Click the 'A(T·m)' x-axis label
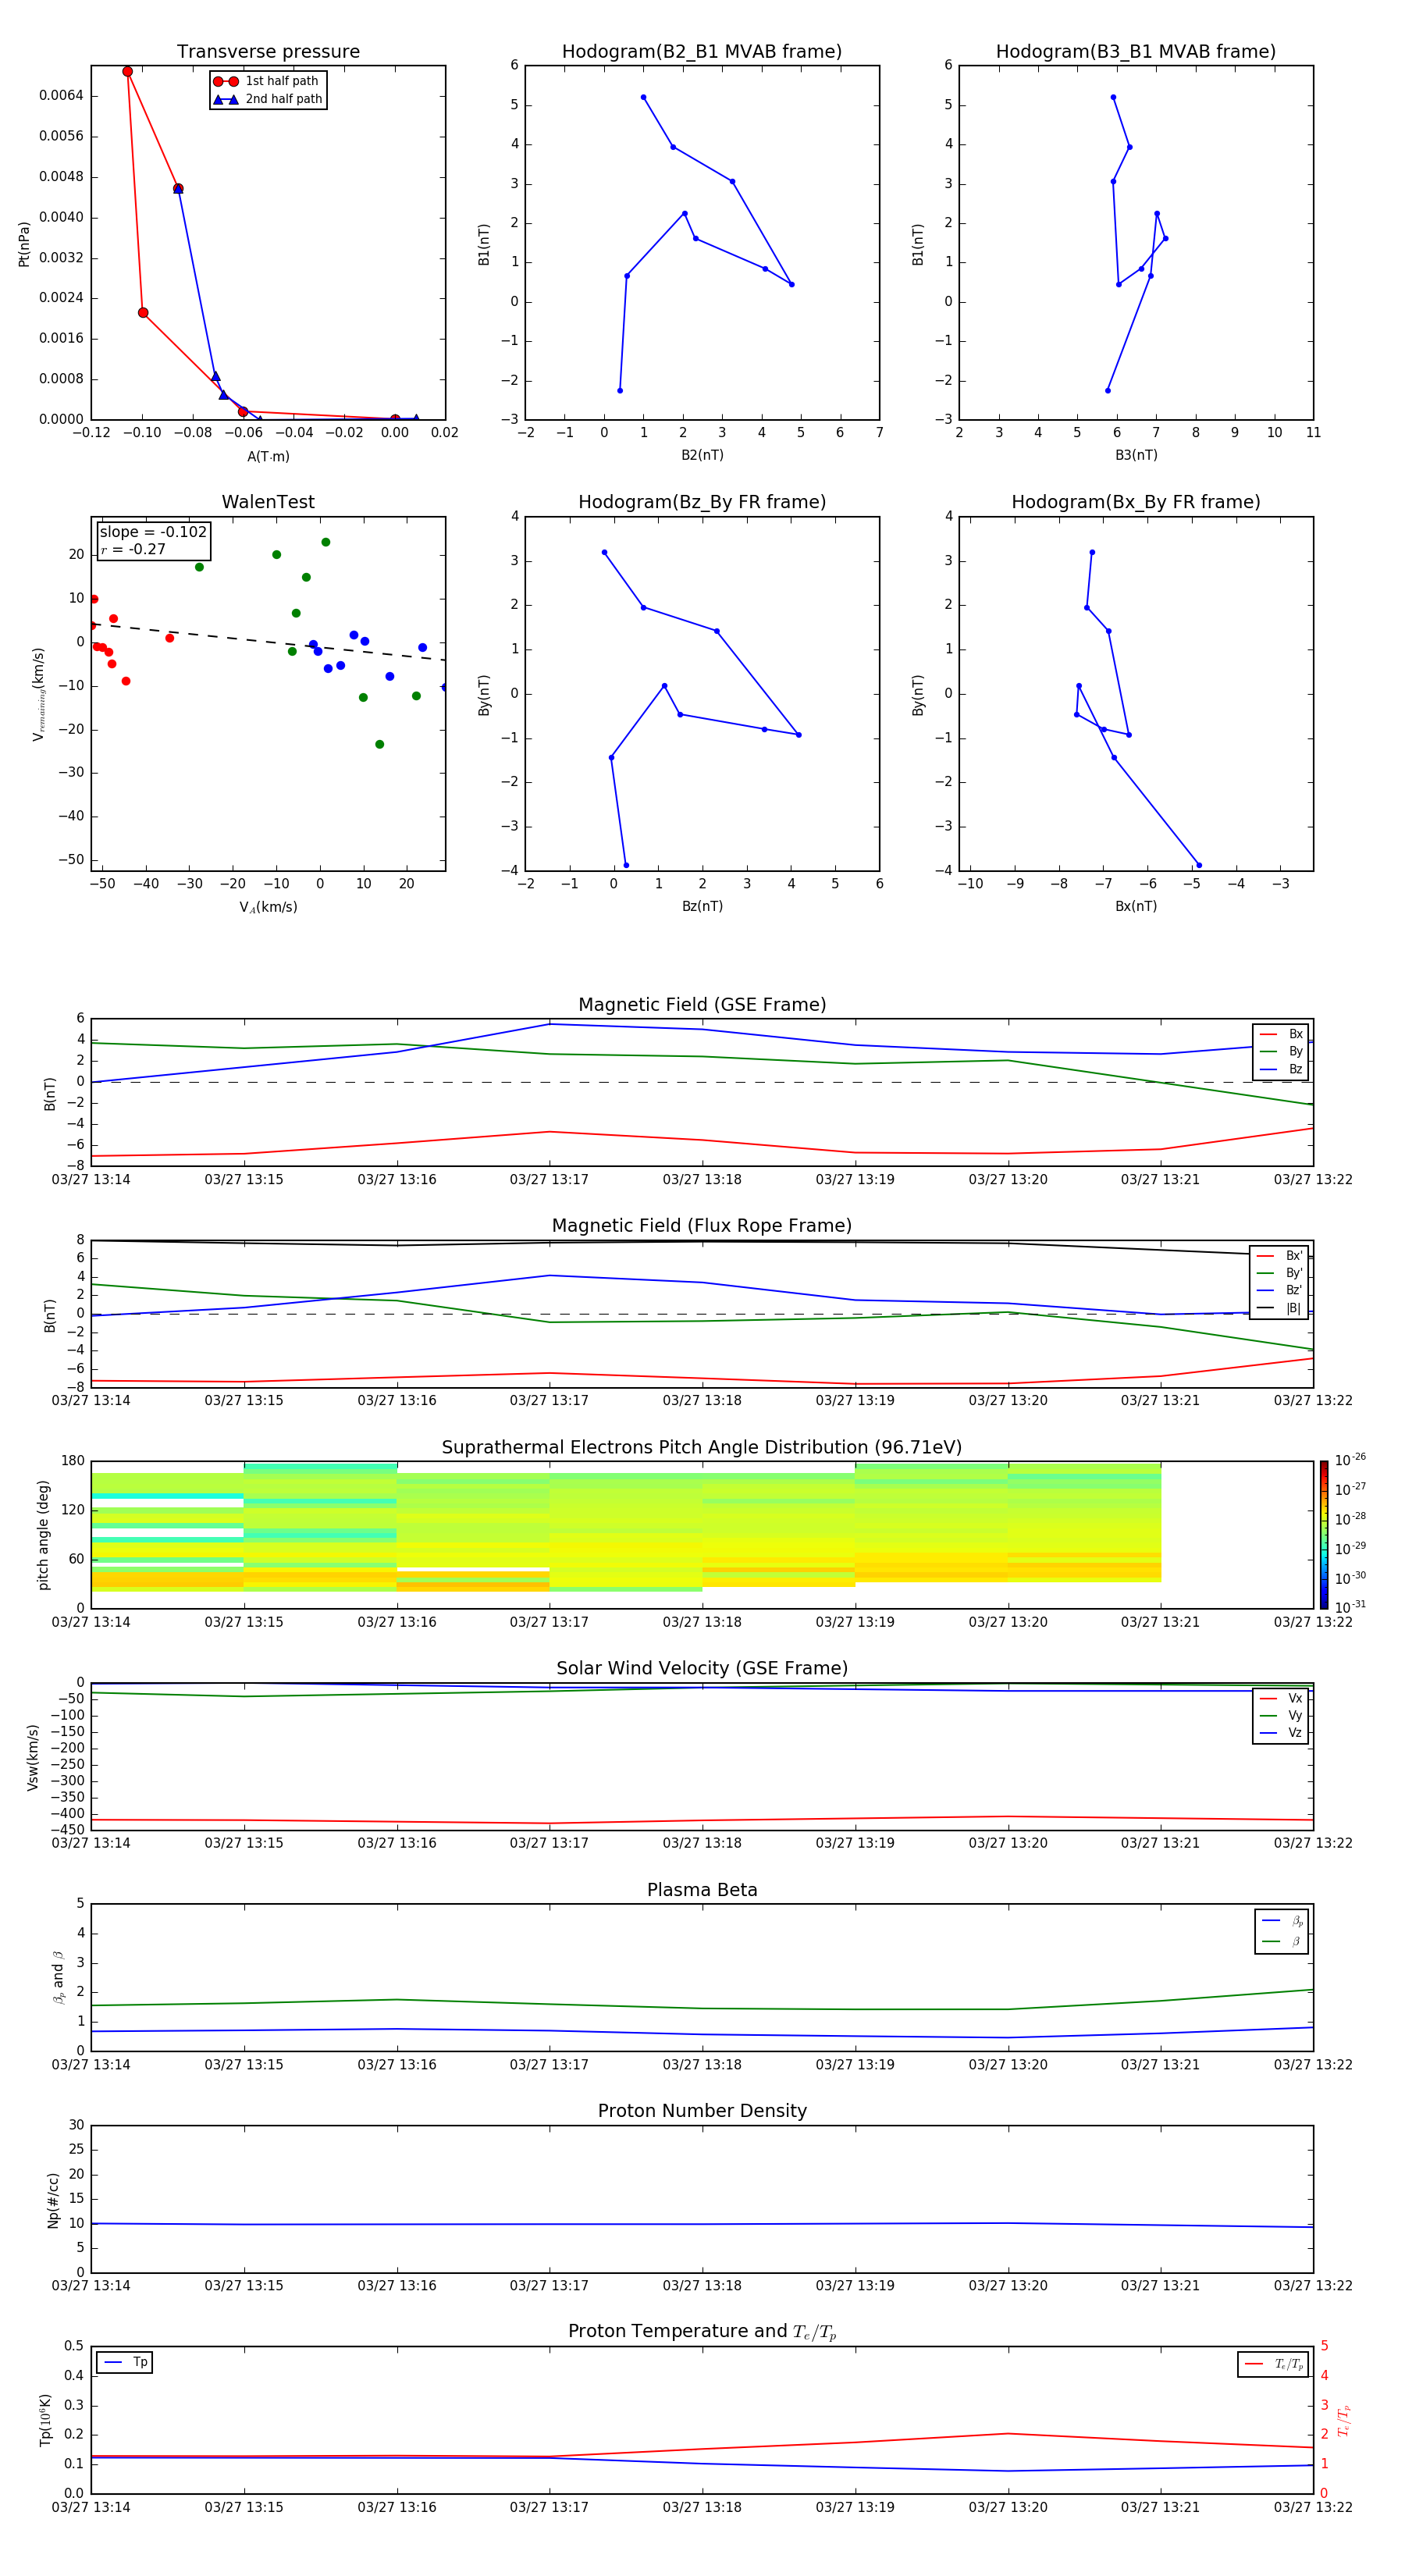The height and width of the screenshot is (2576, 1405). [268, 456]
